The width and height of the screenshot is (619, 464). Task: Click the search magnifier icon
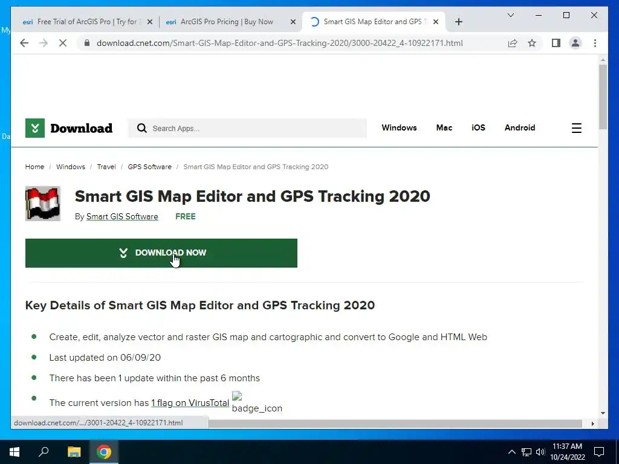pyautogui.click(x=141, y=128)
